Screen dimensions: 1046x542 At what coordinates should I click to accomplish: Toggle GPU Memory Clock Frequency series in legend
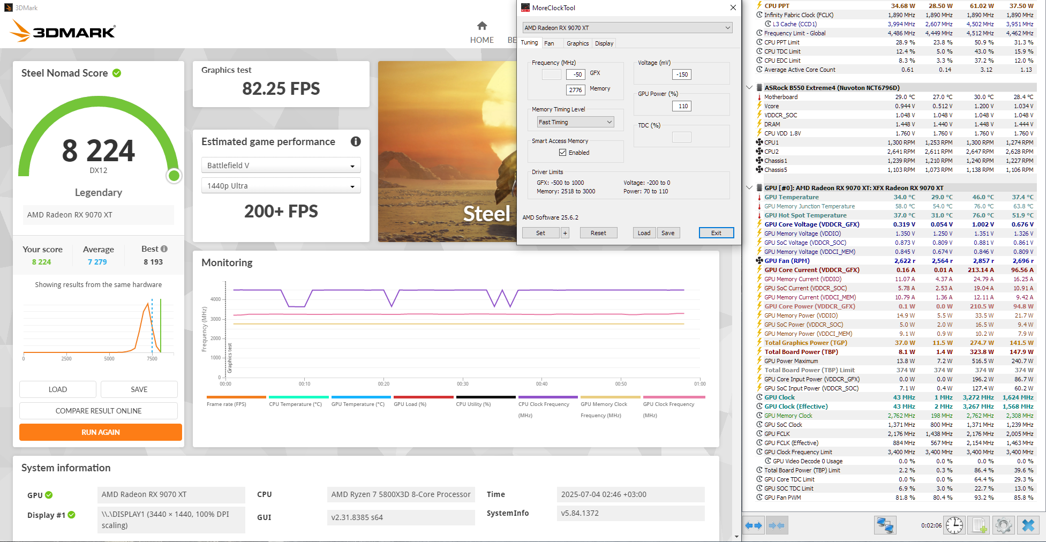pos(611,407)
